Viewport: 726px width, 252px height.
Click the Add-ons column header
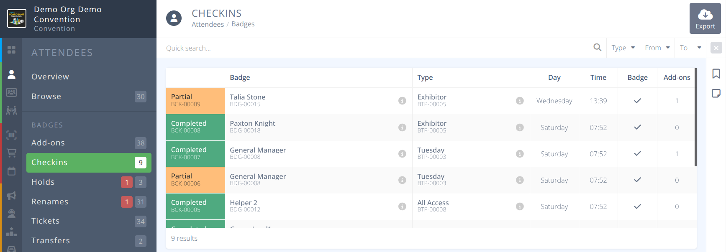coord(677,77)
